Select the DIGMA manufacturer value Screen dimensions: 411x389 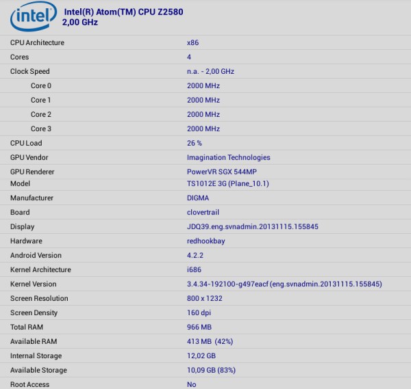[x=198, y=198]
